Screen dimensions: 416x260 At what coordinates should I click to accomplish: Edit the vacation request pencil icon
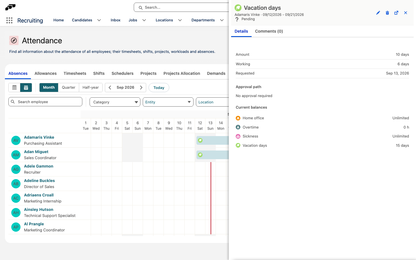coord(378,13)
